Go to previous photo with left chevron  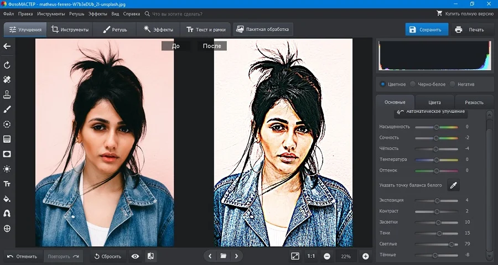[x=210, y=256]
